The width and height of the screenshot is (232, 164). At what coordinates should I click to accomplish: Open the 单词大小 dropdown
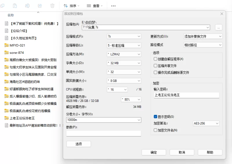click(124, 72)
